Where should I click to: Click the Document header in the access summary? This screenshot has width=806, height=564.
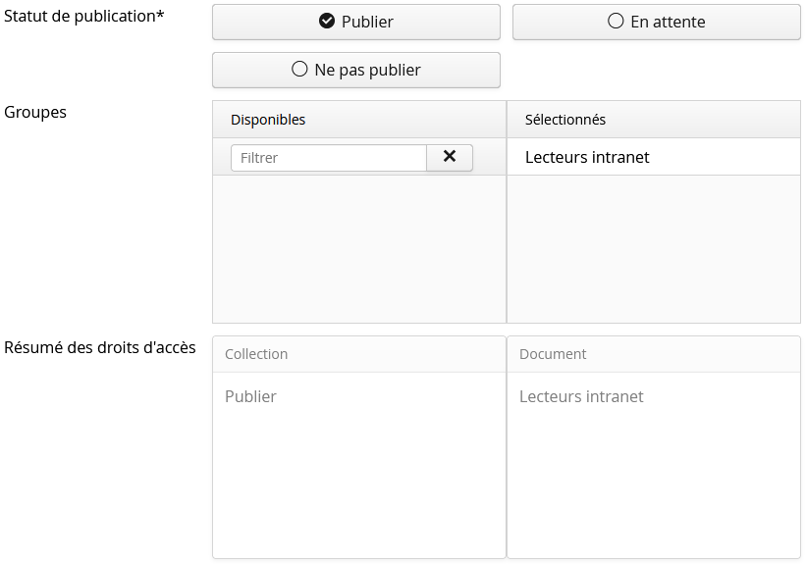click(x=553, y=354)
